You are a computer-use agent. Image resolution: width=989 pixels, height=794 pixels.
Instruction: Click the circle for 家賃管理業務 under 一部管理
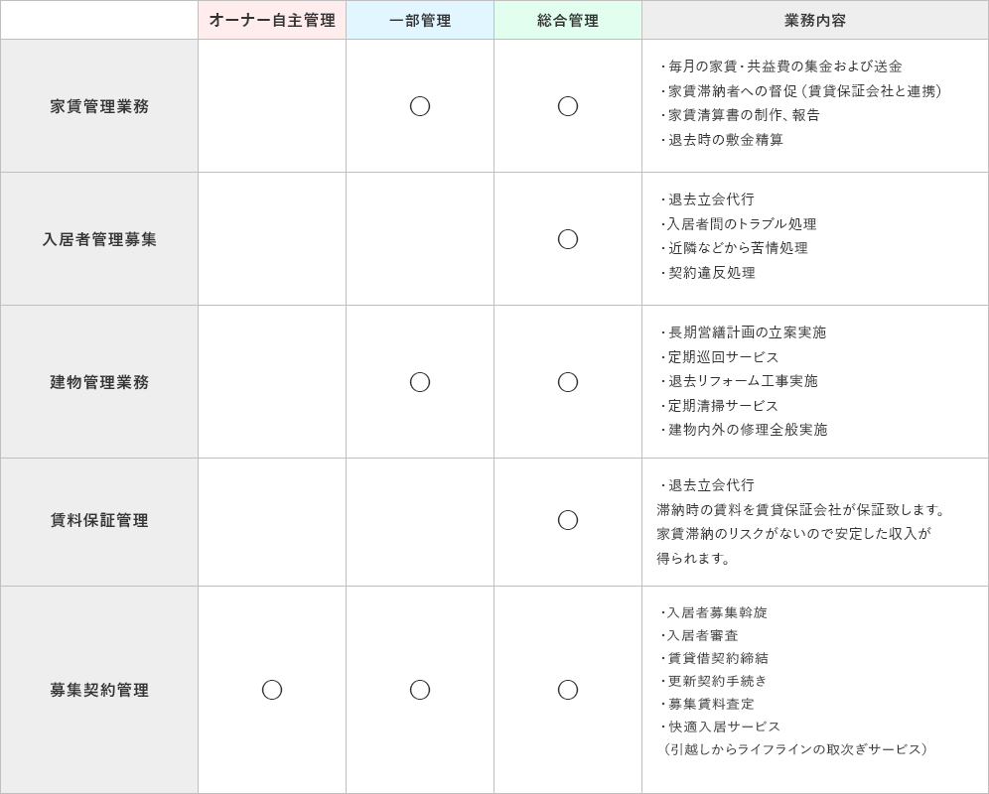pyautogui.click(x=420, y=106)
